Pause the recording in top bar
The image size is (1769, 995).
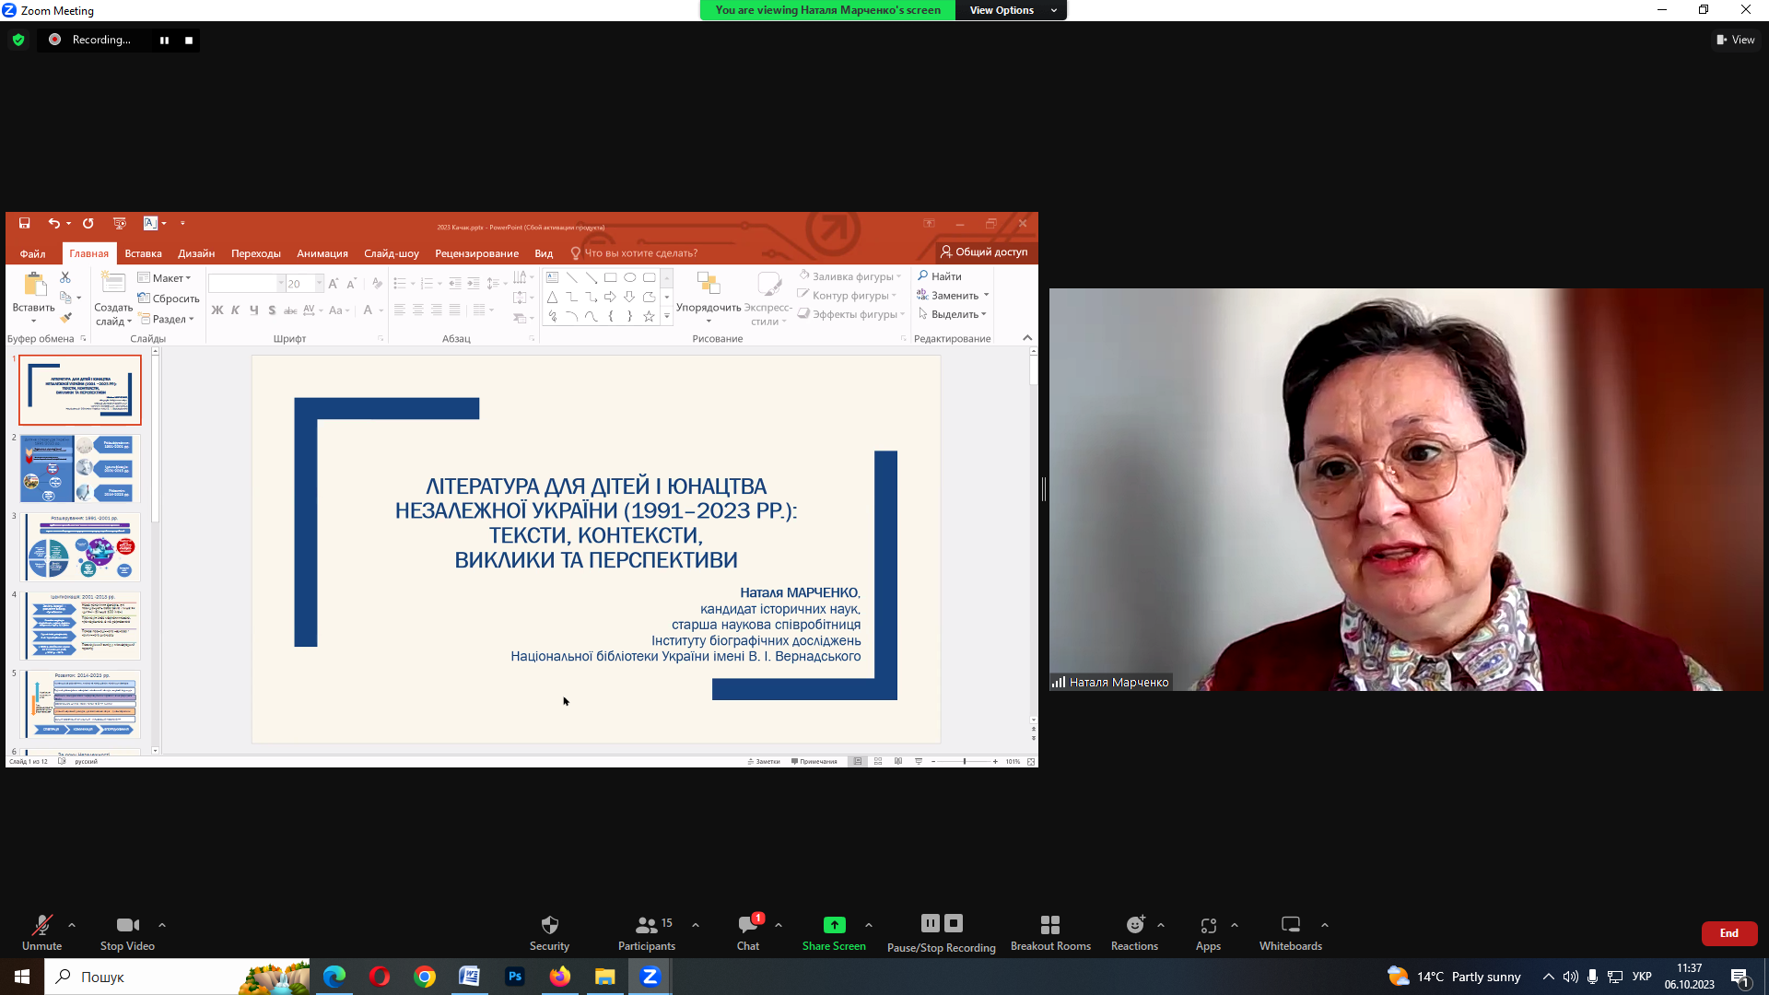tap(164, 41)
